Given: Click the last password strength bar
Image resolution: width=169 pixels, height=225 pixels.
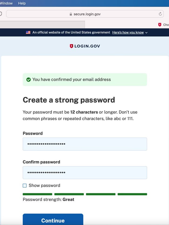Looking at the screenshot, I should (132, 194).
